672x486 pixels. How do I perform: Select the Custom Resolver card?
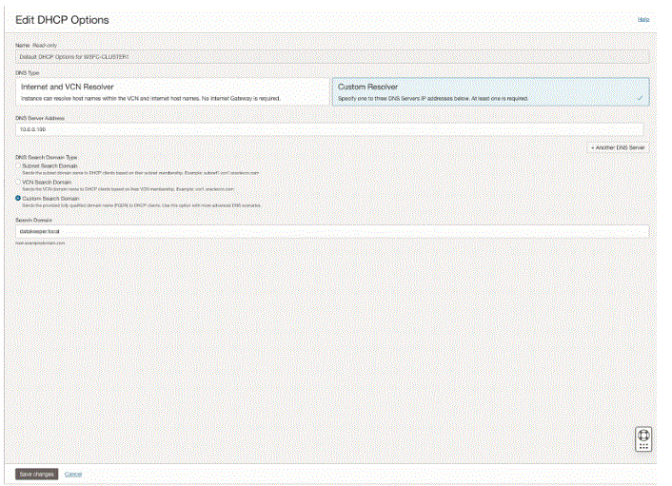point(491,91)
